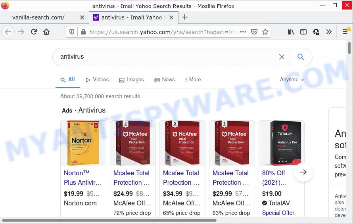Click the 1-device McAfee box image
353x224 pixels.
tap(232, 143)
